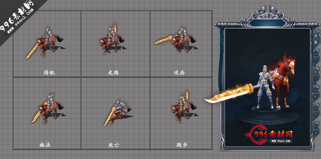Click the 死亡 death animation sprite
Screen dimensions: 321x159
118,113
